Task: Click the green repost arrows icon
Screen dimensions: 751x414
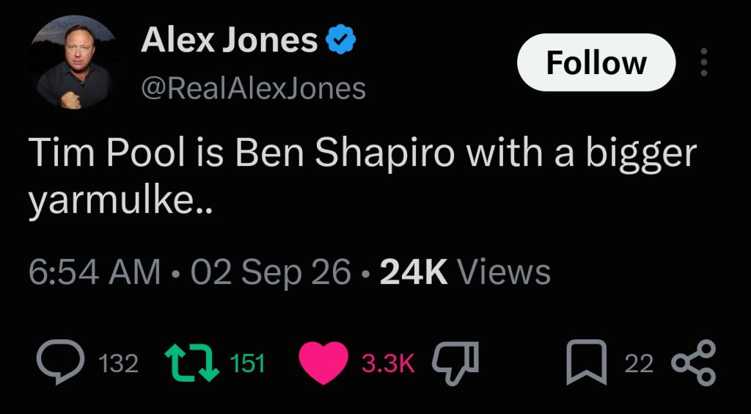Action: pyautogui.click(x=191, y=363)
